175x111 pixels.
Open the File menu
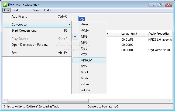(x=6, y=10)
